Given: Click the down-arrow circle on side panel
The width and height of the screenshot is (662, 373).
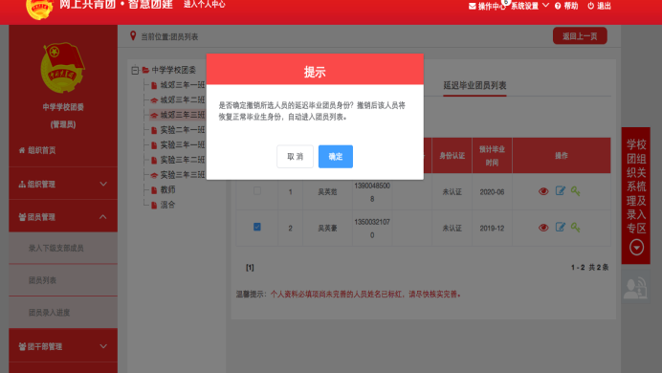Looking at the screenshot, I should (x=636, y=248).
